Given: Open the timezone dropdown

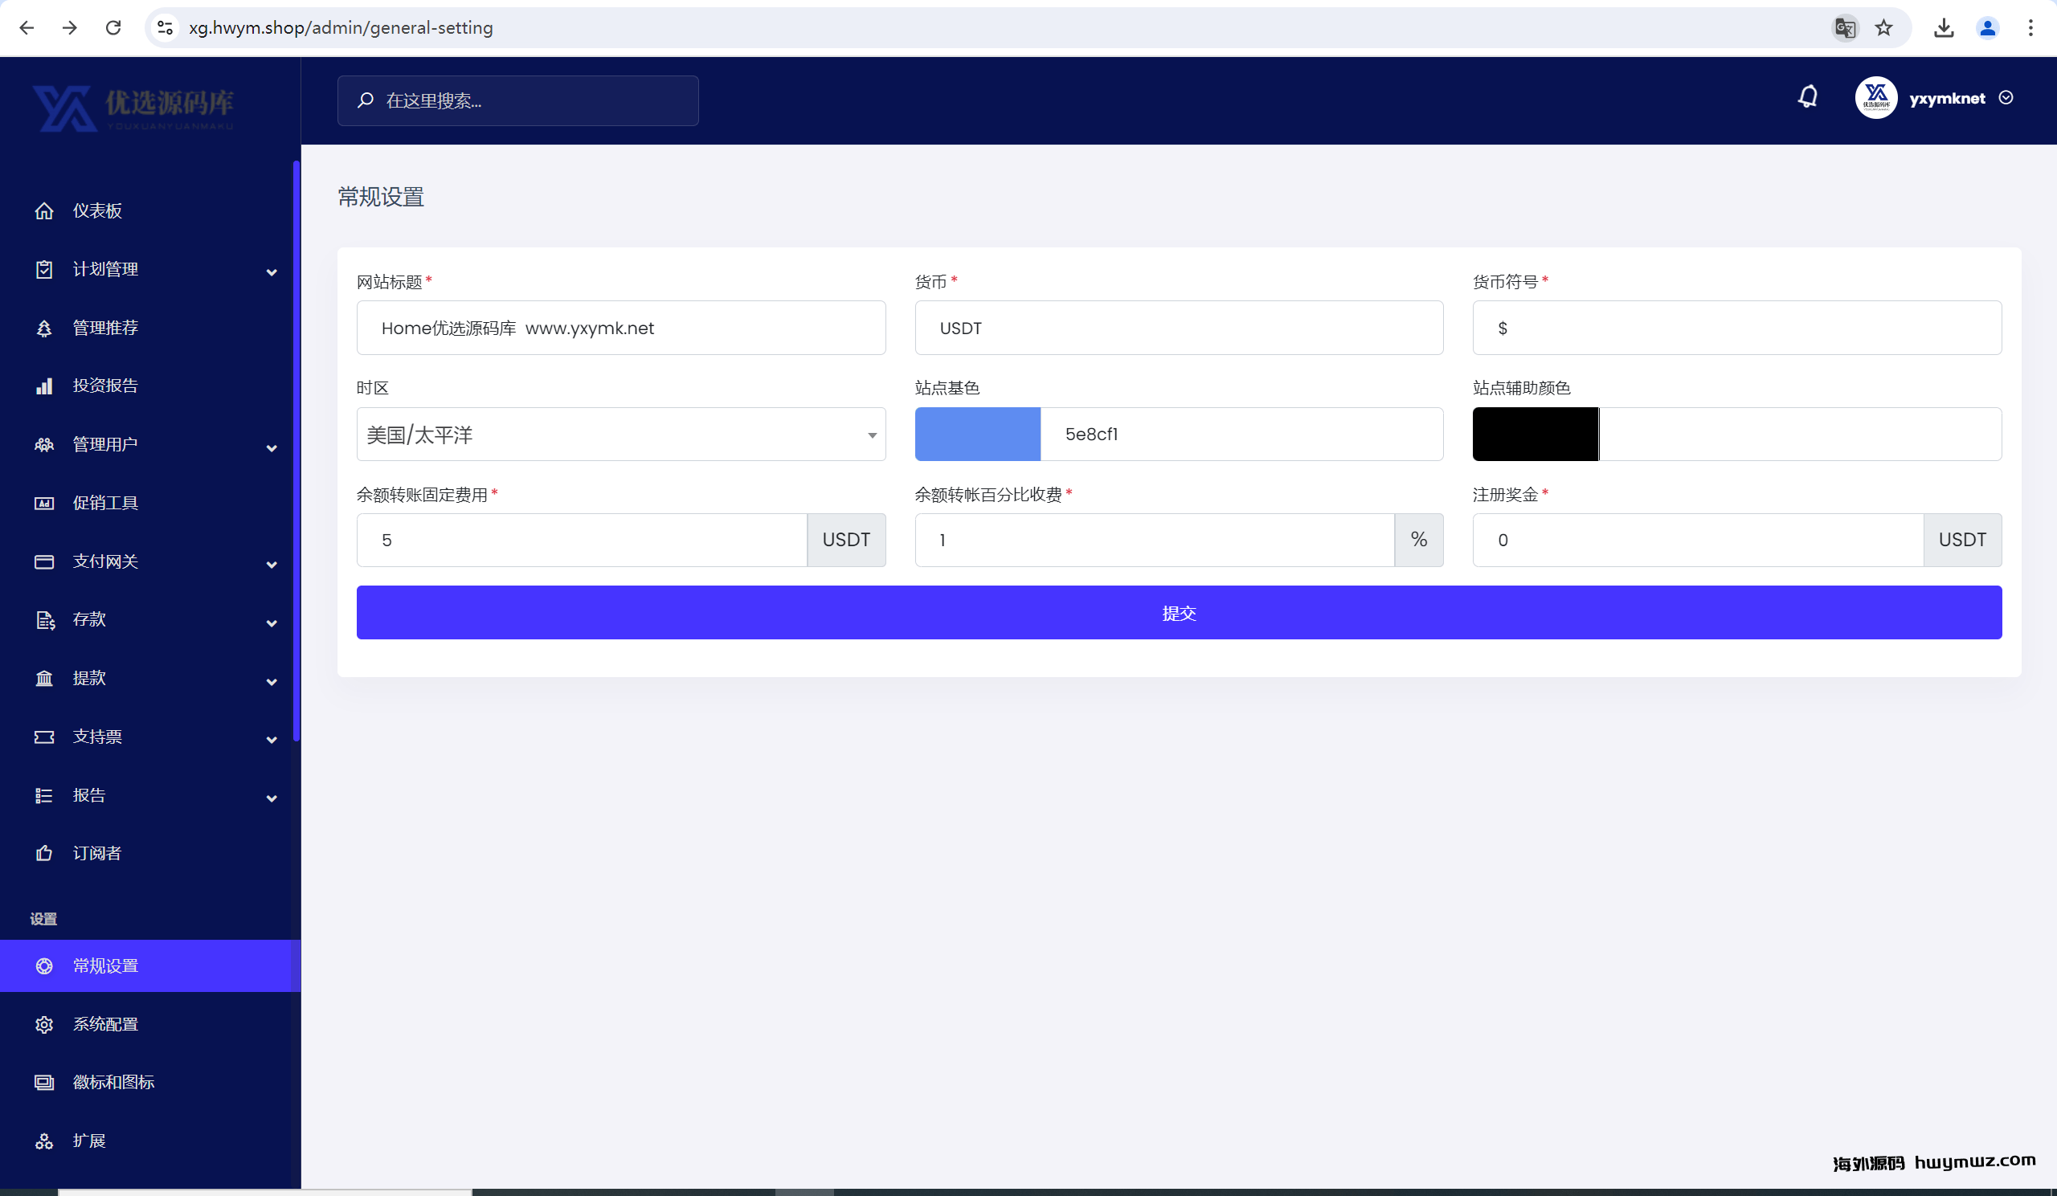Looking at the screenshot, I should pyautogui.click(x=620, y=435).
